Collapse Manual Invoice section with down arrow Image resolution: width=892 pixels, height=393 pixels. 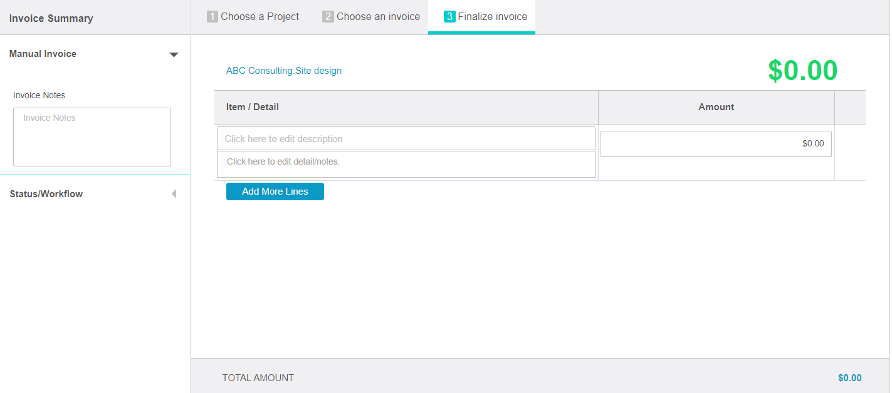click(x=174, y=54)
